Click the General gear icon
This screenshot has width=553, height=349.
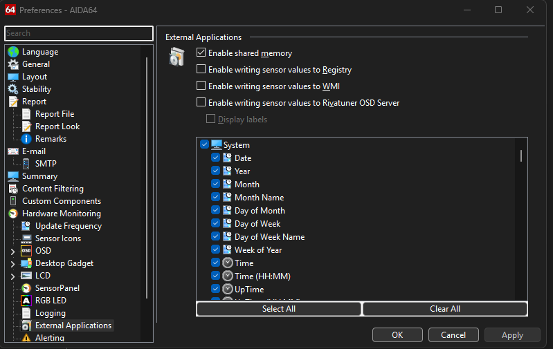coord(13,64)
